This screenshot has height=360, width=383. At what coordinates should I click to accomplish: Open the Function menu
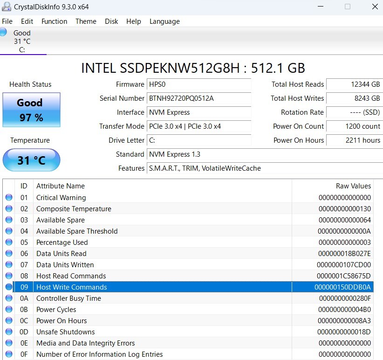pos(54,21)
